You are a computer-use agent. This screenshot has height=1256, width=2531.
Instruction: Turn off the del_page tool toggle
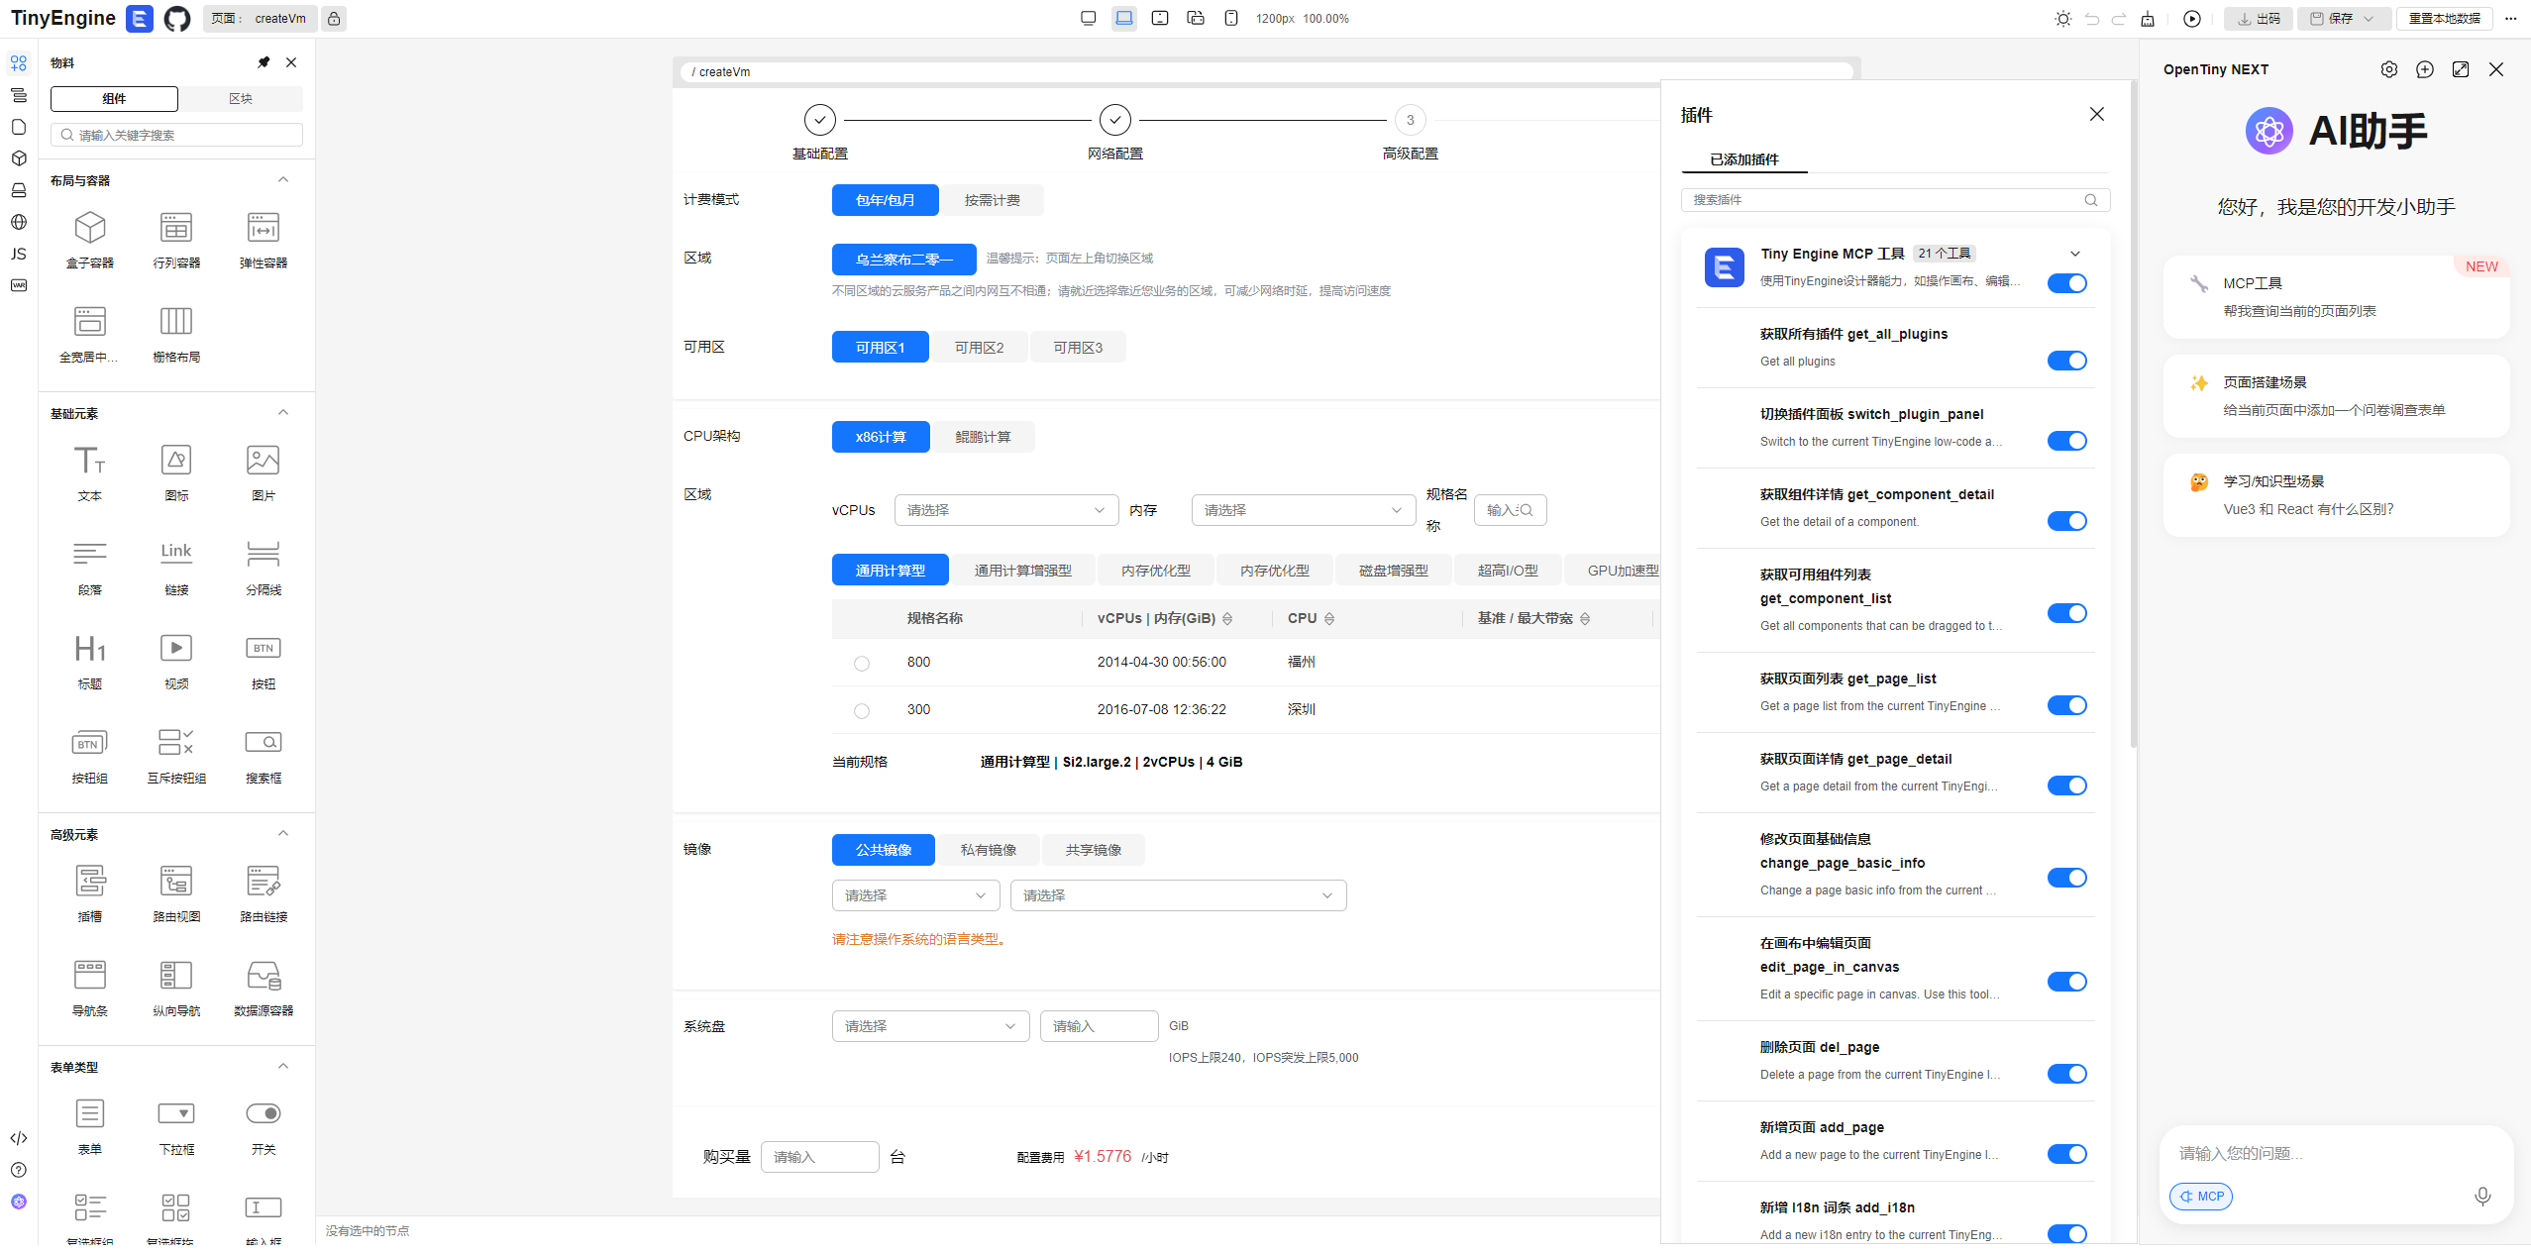(x=2066, y=1074)
